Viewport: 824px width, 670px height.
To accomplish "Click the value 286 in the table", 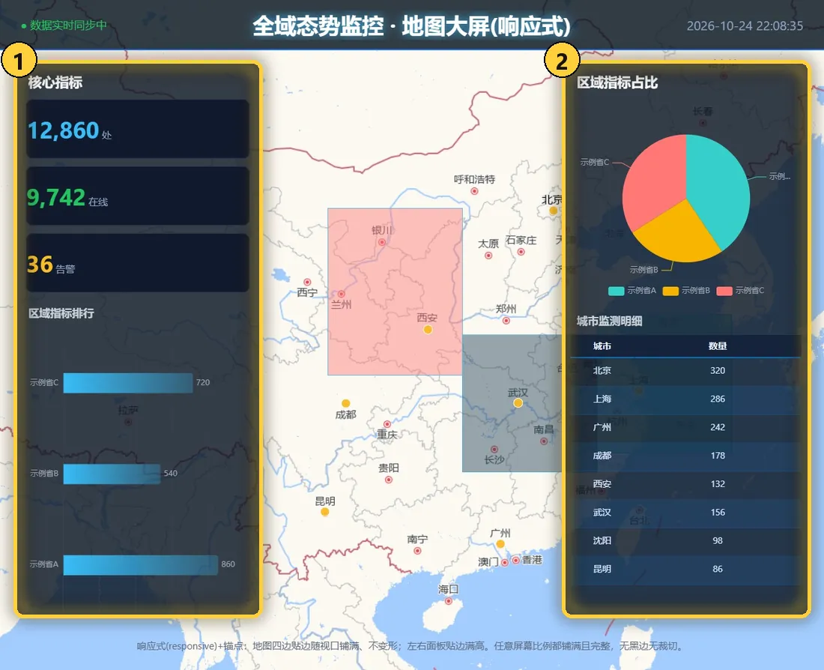I will [718, 399].
